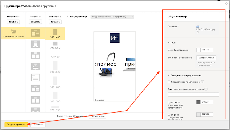This screenshot has height=130, width=230.
Task: Select the 300 x 250 size
Action: (55, 46)
